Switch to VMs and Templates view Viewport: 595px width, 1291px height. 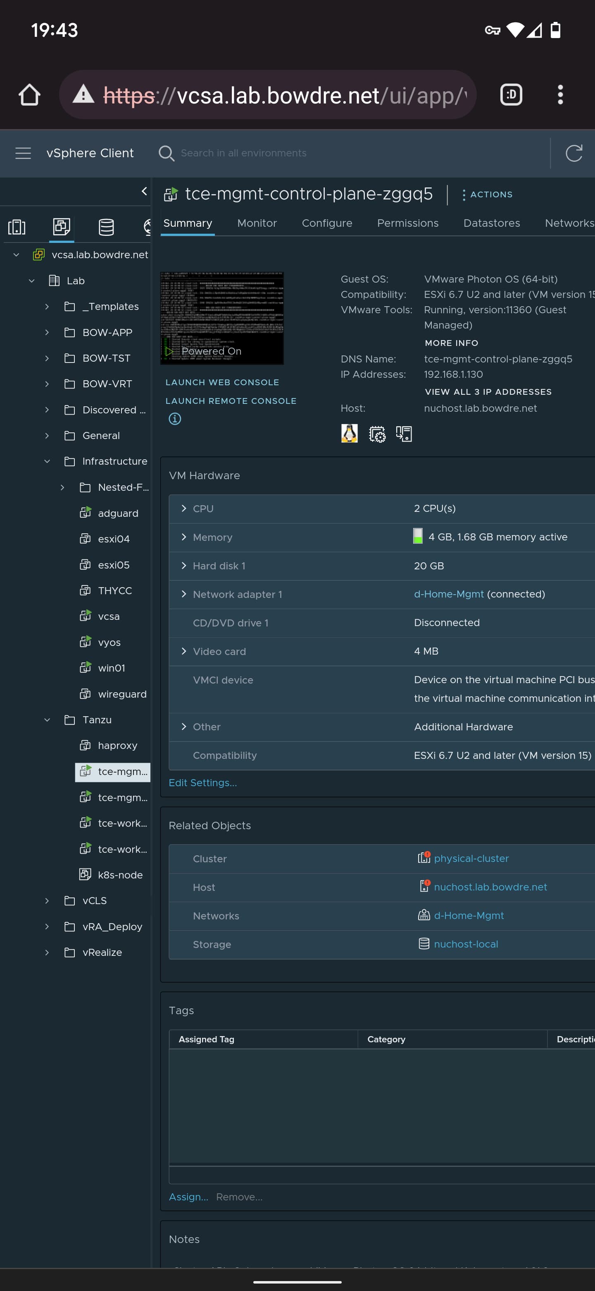point(62,227)
